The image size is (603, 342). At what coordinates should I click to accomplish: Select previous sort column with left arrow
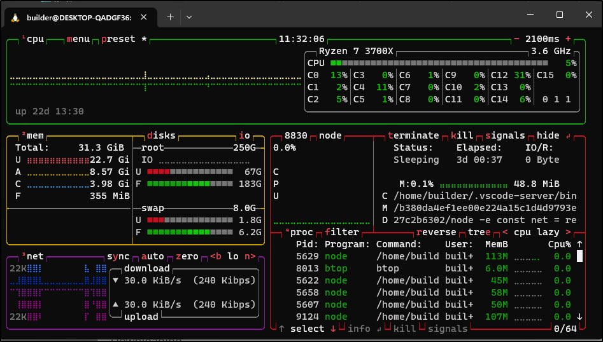point(505,232)
